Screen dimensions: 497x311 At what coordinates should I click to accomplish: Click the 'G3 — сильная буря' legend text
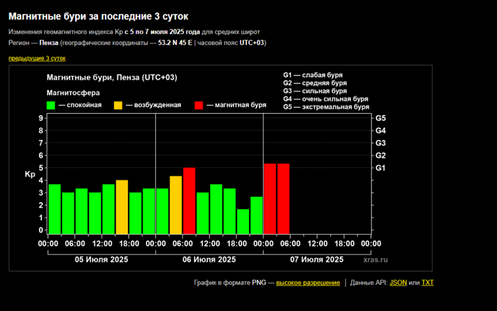tap(315, 91)
